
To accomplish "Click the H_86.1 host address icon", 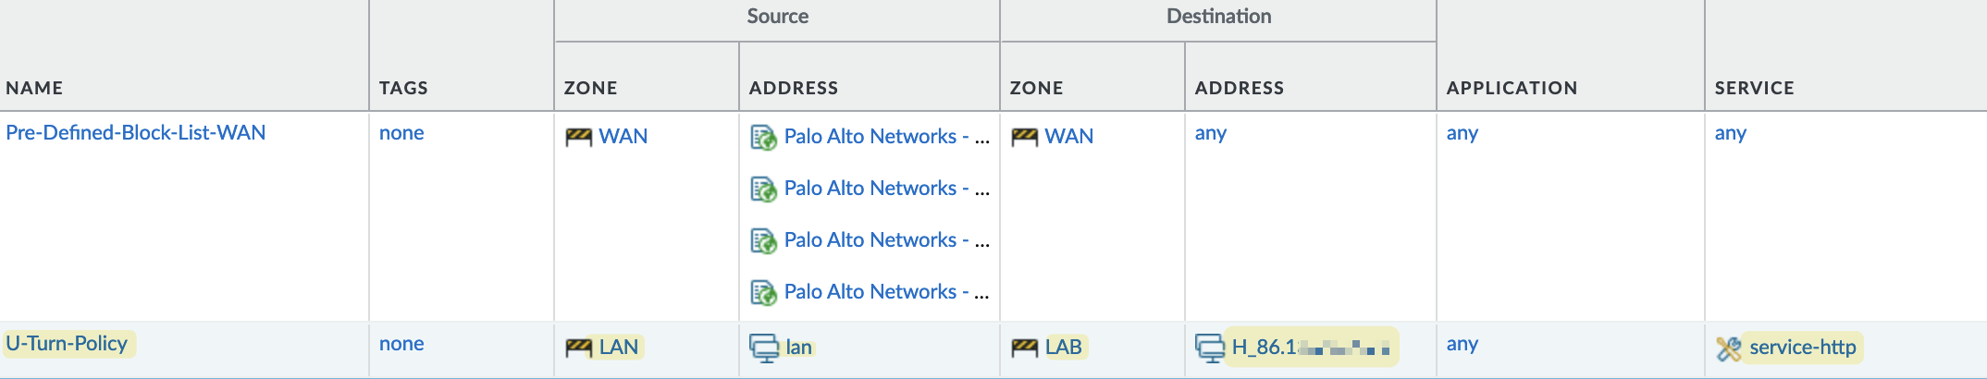I will [1210, 348].
